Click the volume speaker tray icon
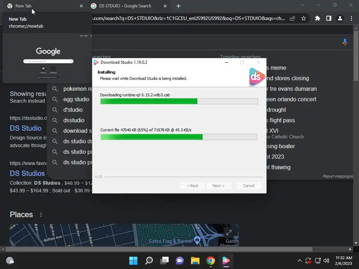This screenshot has width=359, height=269. pos(326,261)
